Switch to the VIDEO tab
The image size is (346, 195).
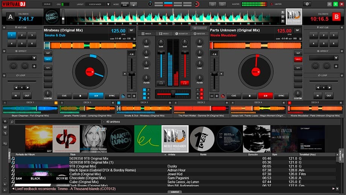coord(164,34)
